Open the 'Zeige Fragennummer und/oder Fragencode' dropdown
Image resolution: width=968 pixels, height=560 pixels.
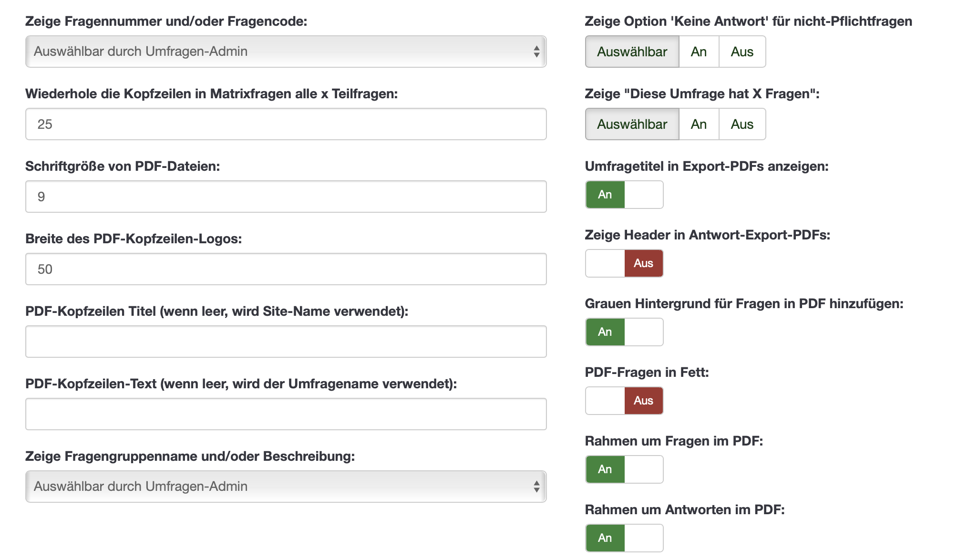pos(286,52)
